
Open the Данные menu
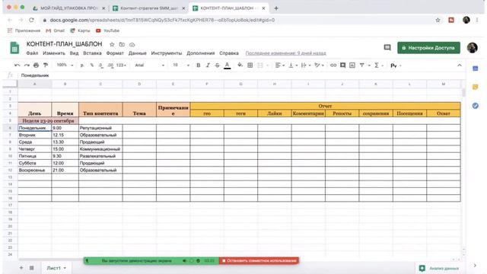[137, 53]
